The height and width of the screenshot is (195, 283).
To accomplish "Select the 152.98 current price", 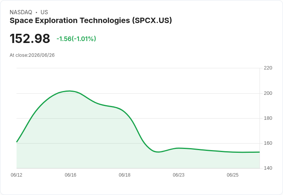I will pyautogui.click(x=30, y=38).
